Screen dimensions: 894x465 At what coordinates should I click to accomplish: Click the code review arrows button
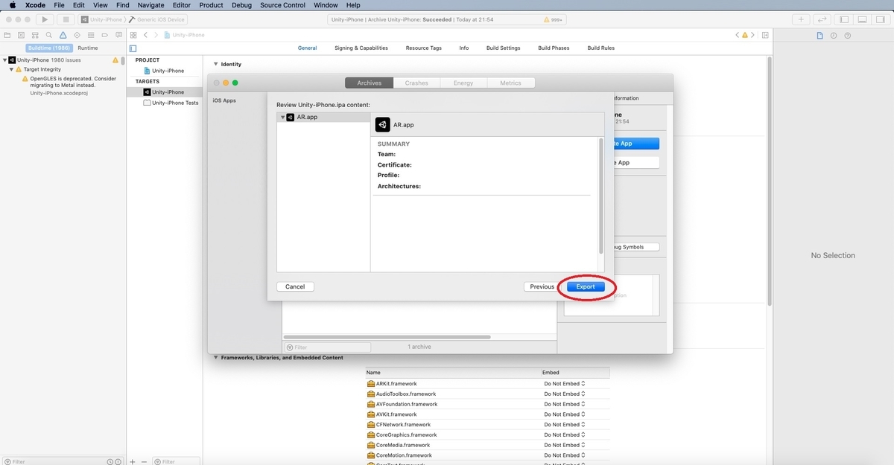click(x=822, y=19)
